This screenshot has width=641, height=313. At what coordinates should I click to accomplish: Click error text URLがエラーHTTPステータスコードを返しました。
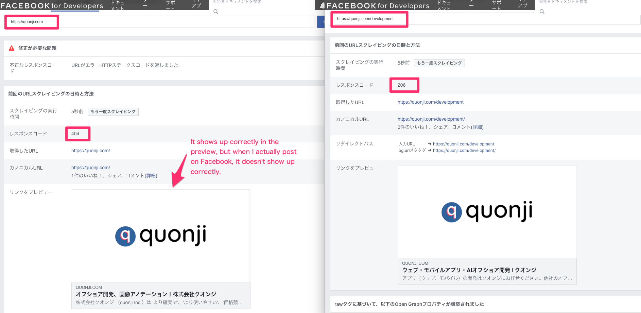click(127, 65)
